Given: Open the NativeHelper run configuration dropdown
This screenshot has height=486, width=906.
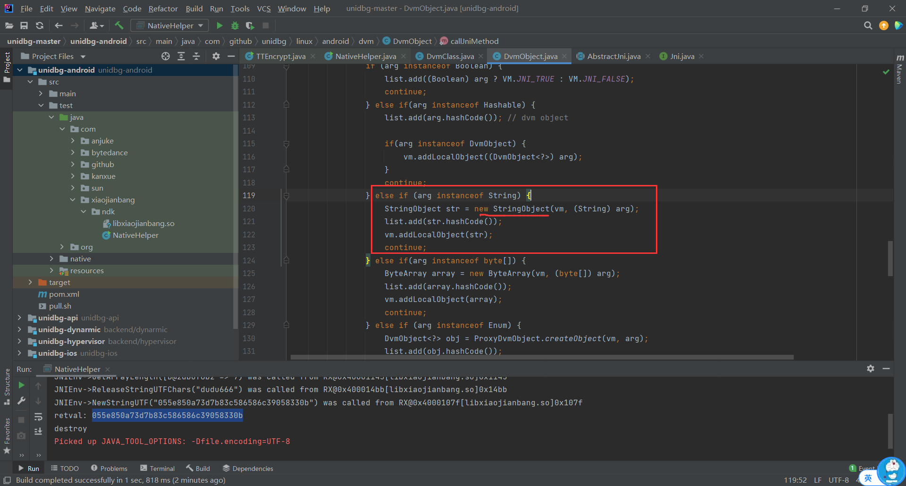Looking at the screenshot, I should 170,25.
